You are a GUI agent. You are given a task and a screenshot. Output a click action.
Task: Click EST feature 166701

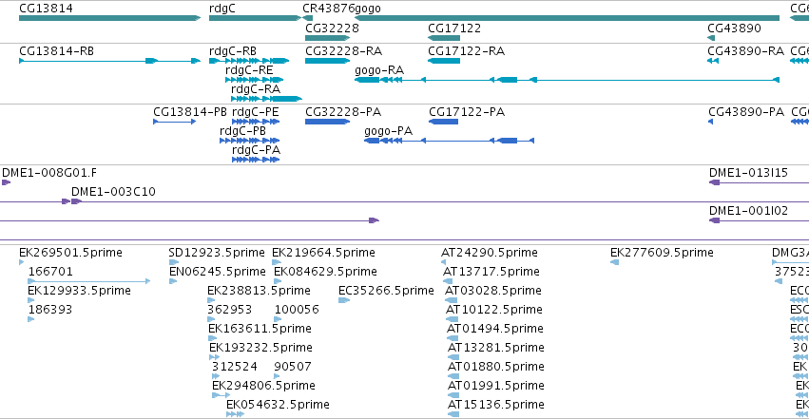(88, 281)
